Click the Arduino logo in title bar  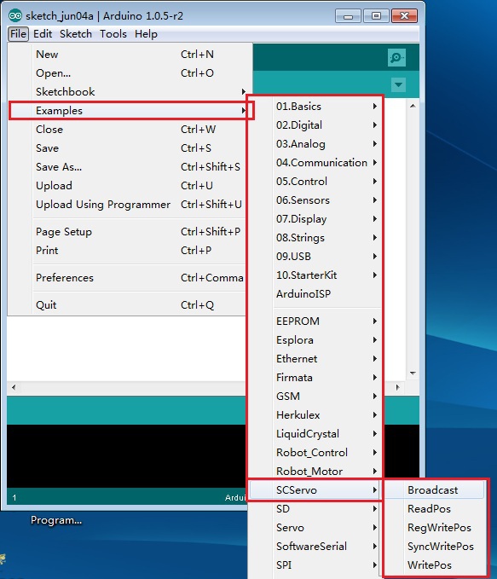coord(15,15)
